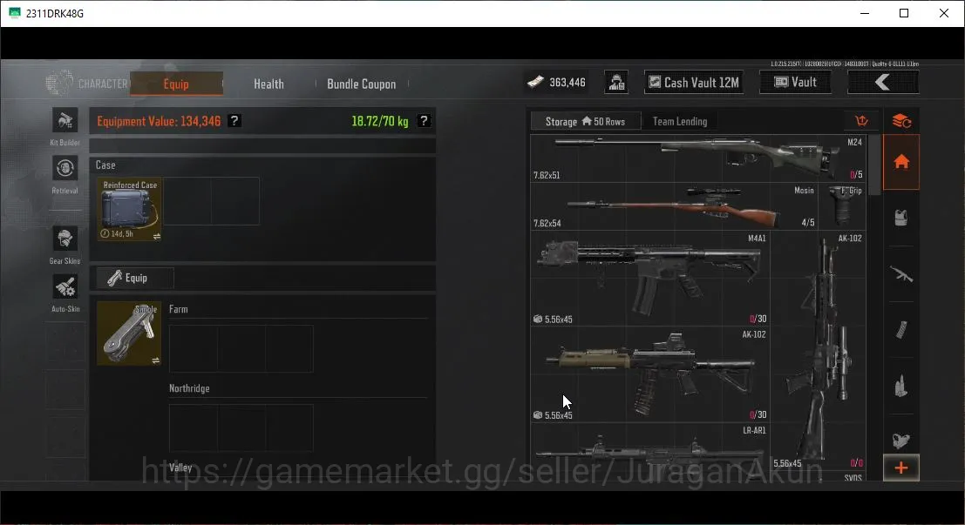Select the horizontal tan AK-102 rifle
This screenshot has width=965, height=525.
click(x=650, y=374)
